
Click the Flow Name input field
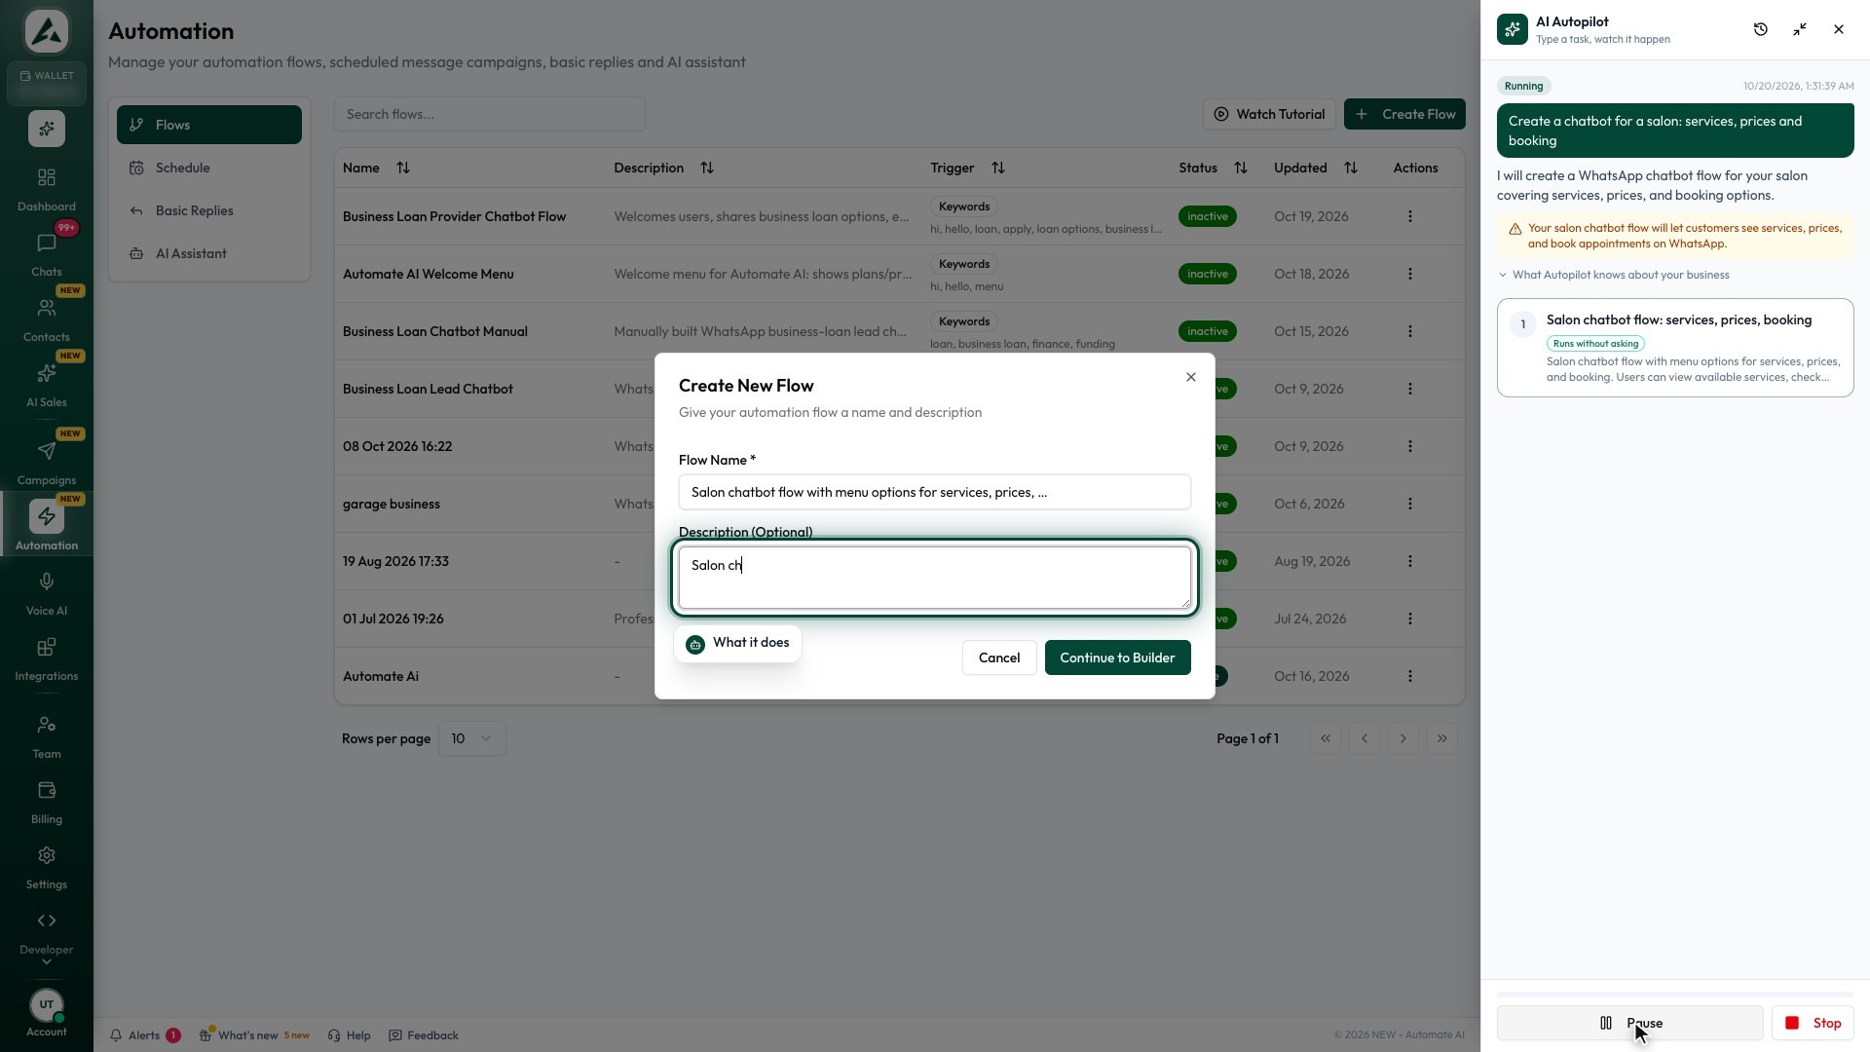pyautogui.click(x=934, y=492)
